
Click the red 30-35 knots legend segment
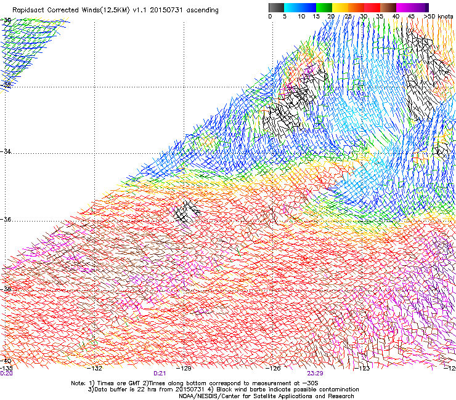pyautogui.click(x=372, y=7)
